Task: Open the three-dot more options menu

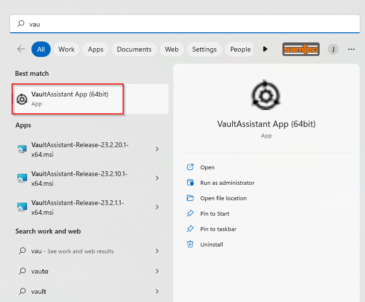Action: (351, 49)
